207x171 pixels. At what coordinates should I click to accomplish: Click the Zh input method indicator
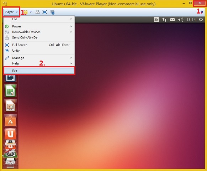coord(156,20)
